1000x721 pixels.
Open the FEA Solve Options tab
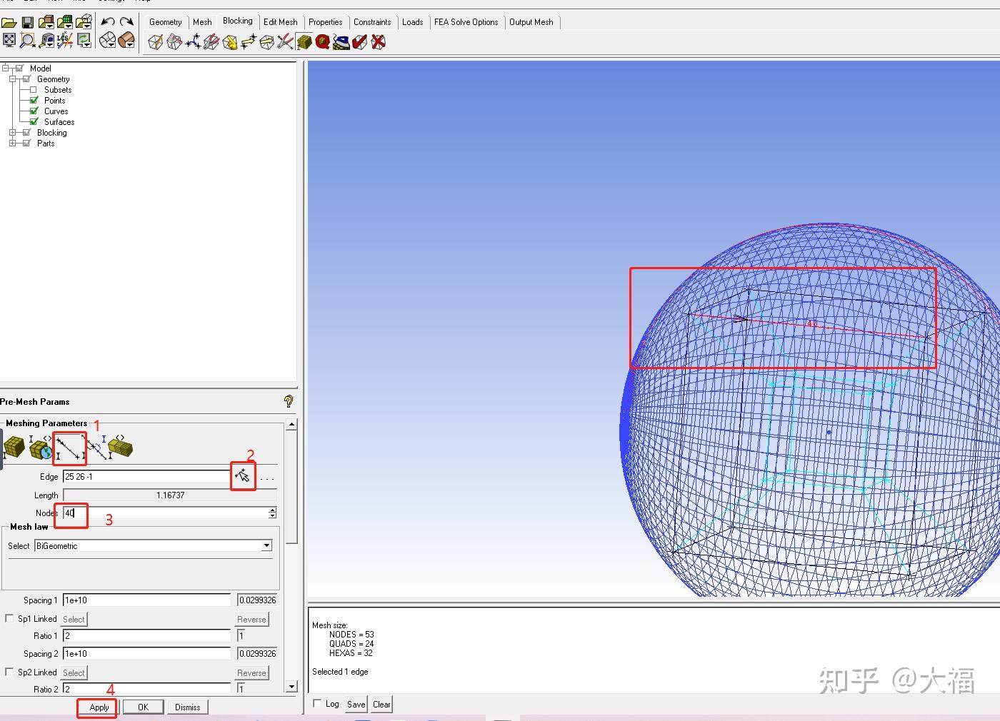pos(466,22)
